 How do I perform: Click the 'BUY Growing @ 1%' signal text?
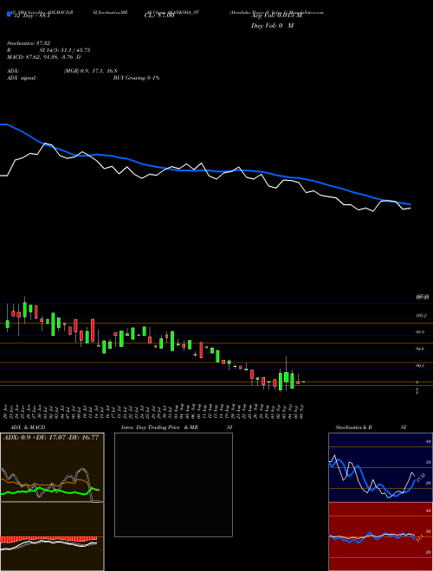136,78
